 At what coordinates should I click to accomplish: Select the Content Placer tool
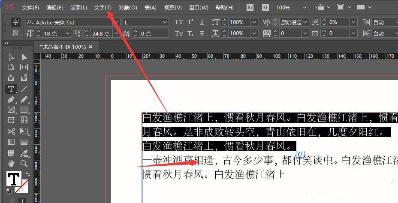(24, 78)
